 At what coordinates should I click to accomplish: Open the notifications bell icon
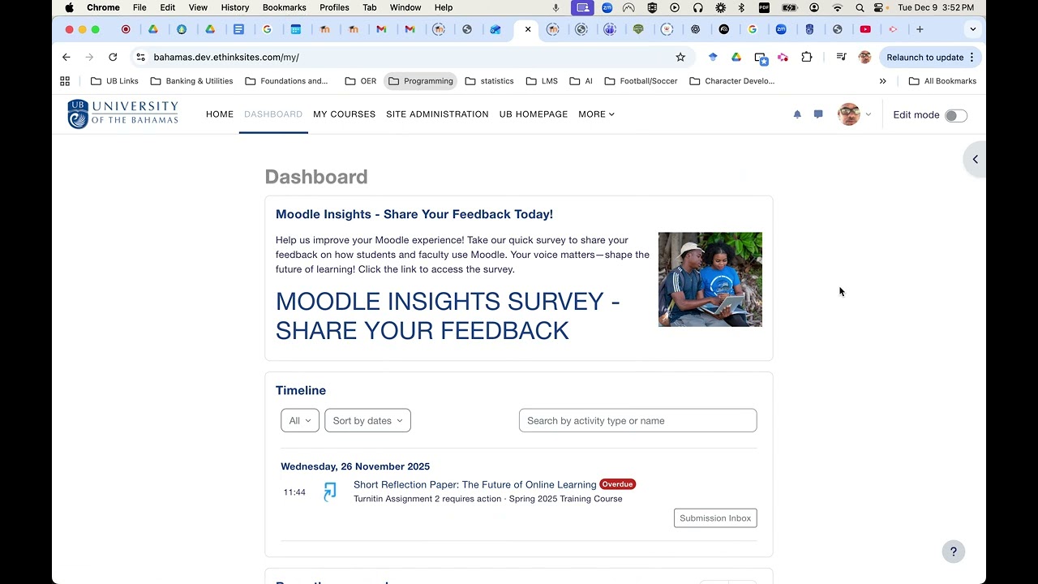[x=797, y=114]
